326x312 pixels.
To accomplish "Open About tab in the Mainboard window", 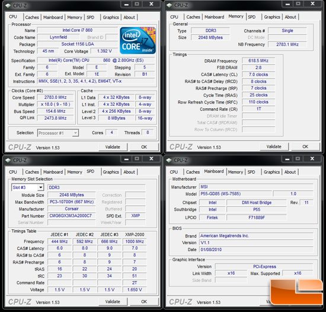I will coord(290,172).
